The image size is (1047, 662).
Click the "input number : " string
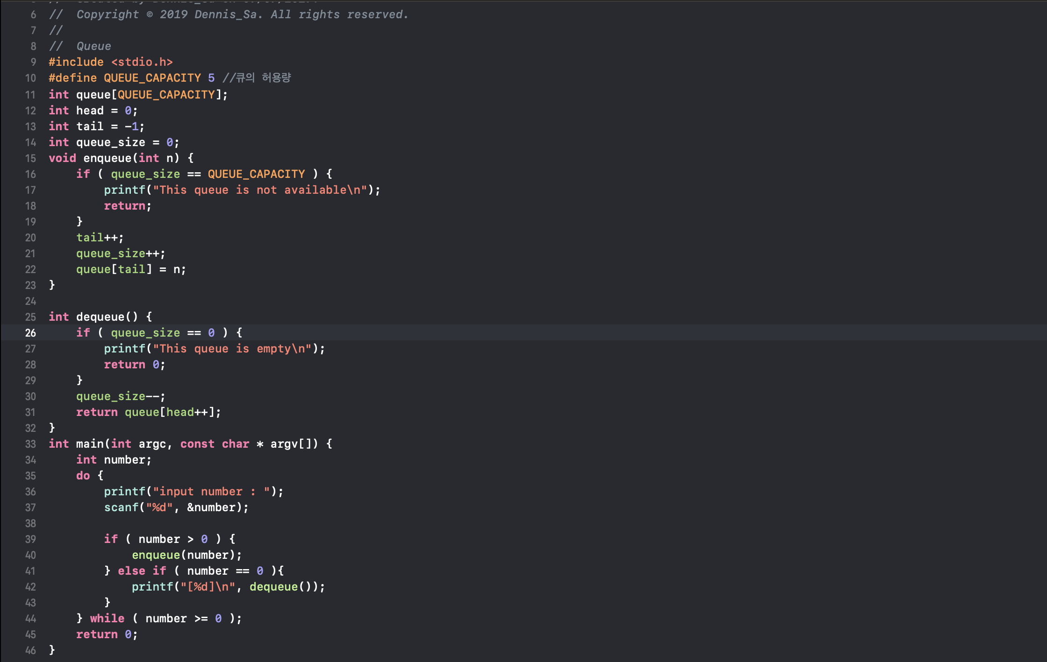click(211, 492)
